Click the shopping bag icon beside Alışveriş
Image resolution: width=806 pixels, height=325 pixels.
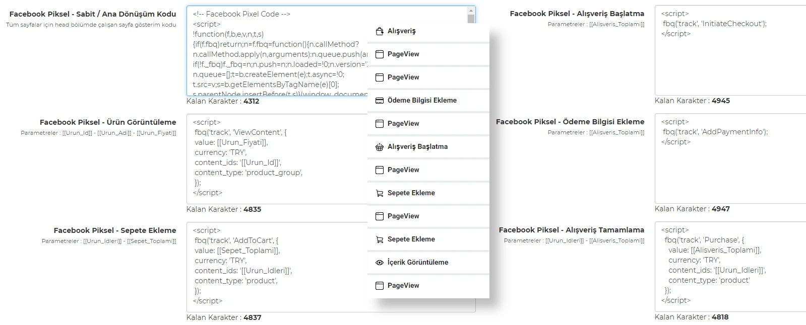380,31
